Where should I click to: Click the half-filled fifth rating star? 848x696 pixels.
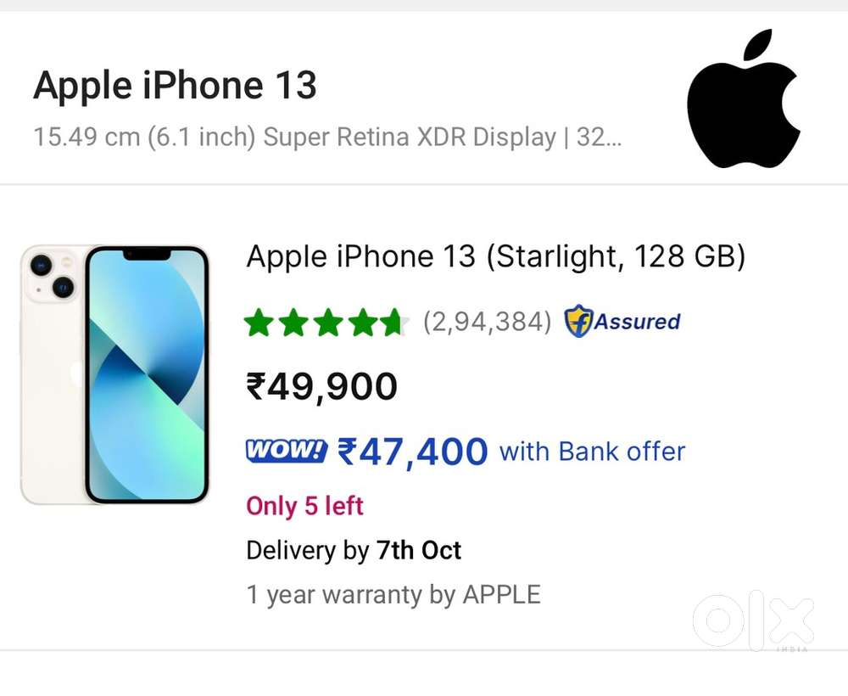click(393, 323)
